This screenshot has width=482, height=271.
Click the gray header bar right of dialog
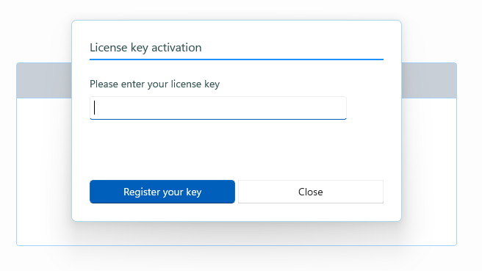tap(429, 81)
